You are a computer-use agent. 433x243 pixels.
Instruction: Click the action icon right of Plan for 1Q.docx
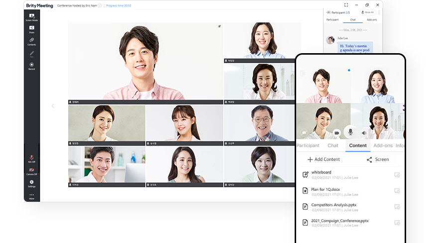coord(397,191)
